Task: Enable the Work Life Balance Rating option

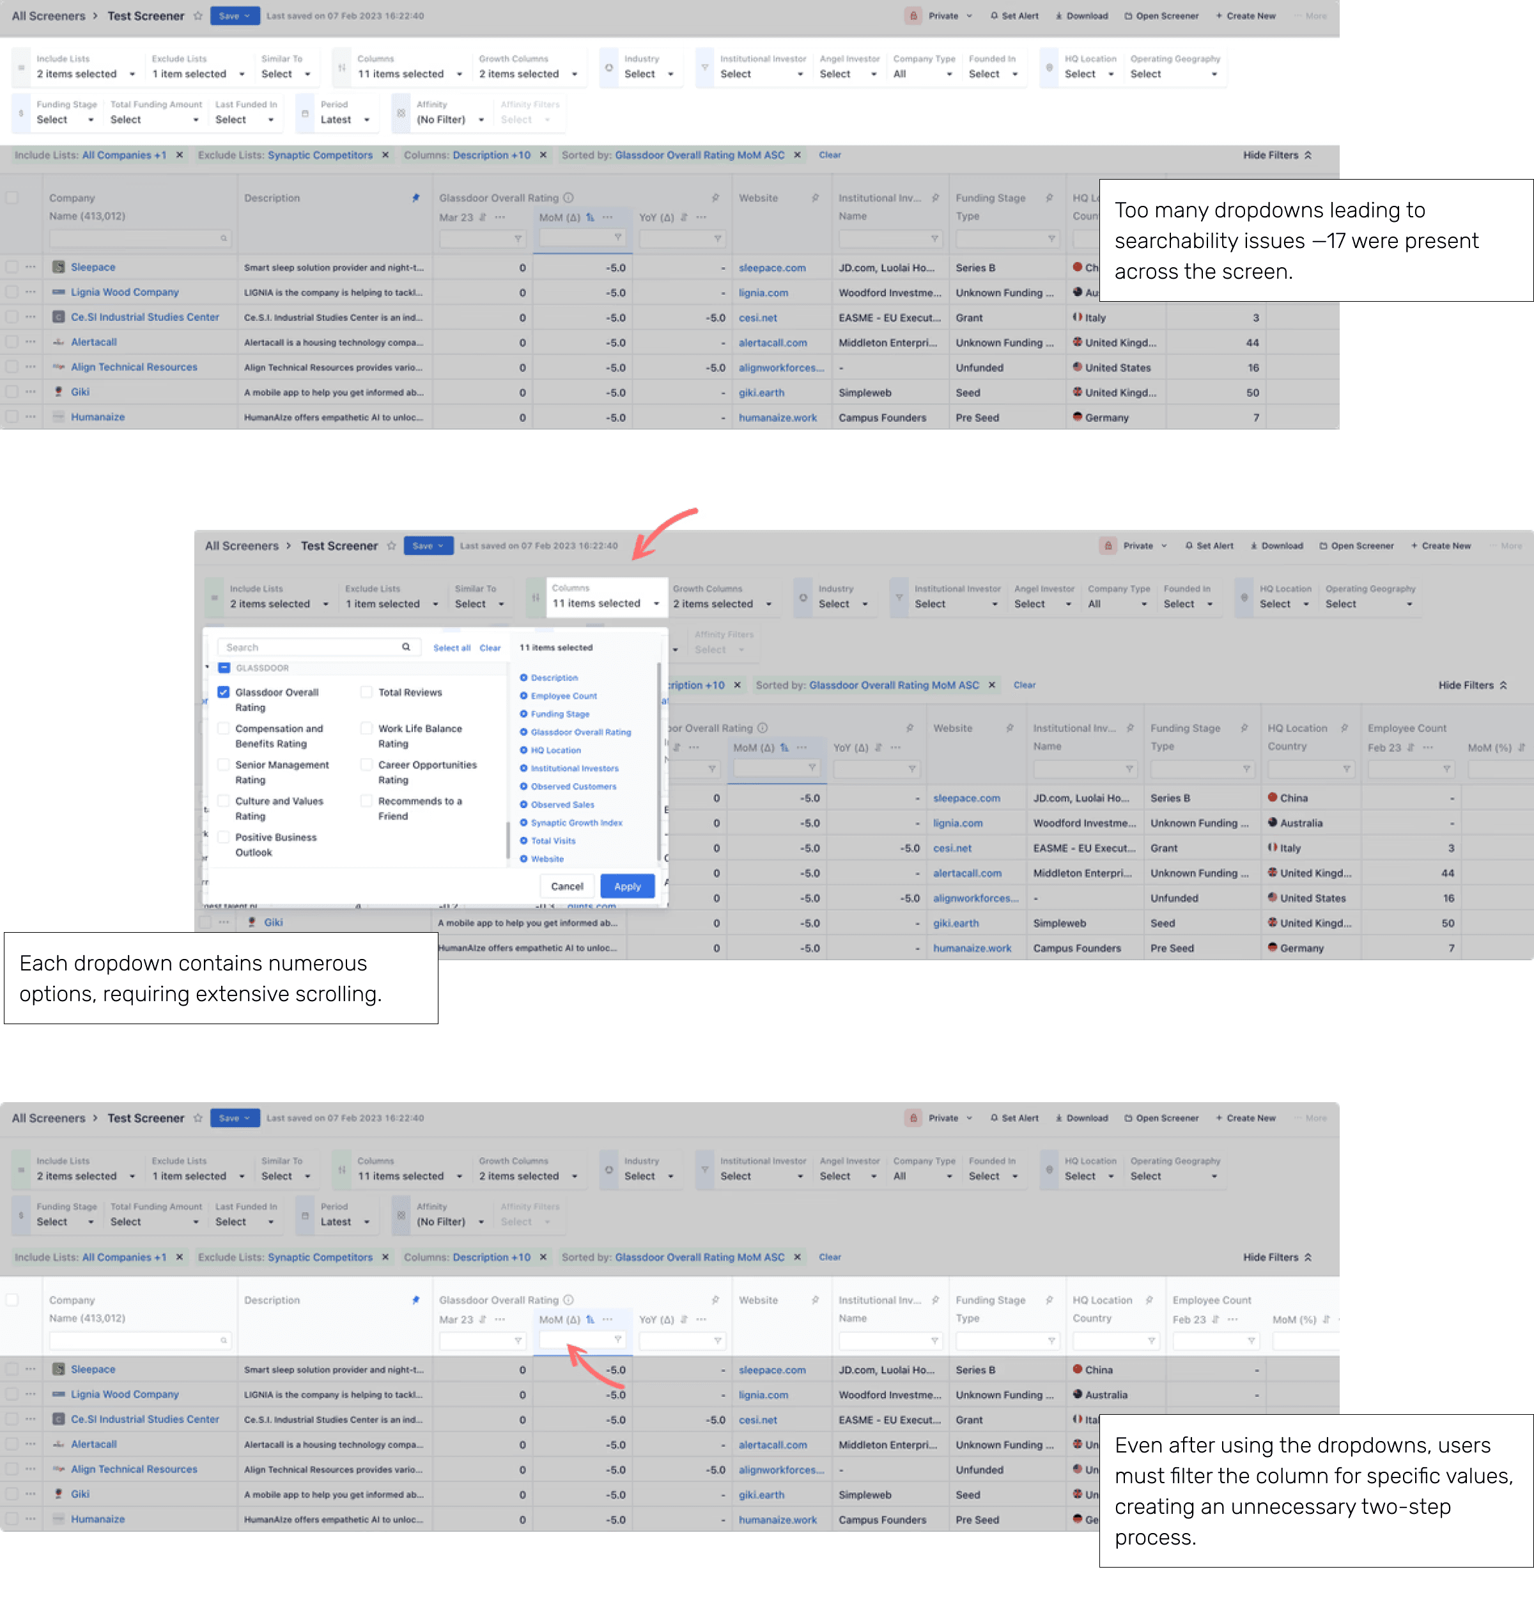Action: (367, 728)
